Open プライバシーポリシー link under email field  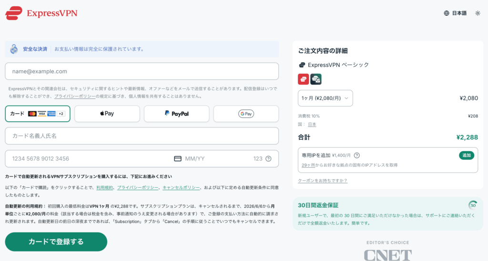(75, 96)
